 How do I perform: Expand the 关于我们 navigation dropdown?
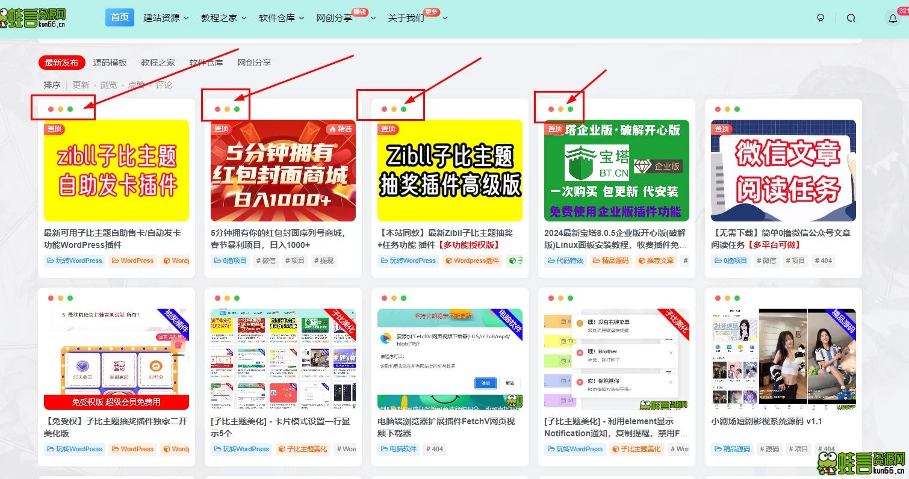418,18
